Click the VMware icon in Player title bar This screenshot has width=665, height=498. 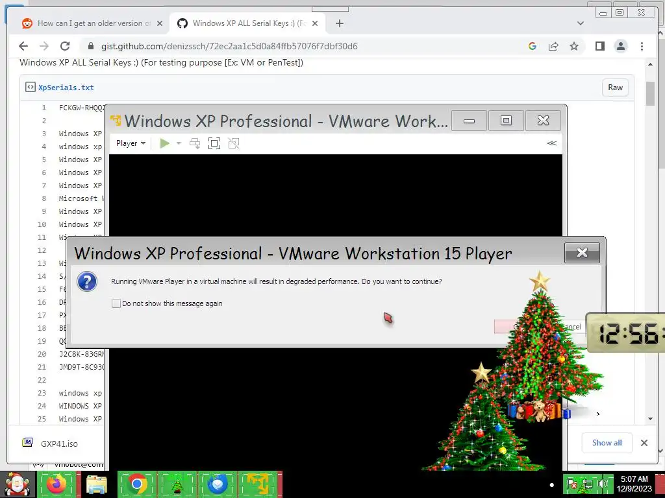(116, 121)
